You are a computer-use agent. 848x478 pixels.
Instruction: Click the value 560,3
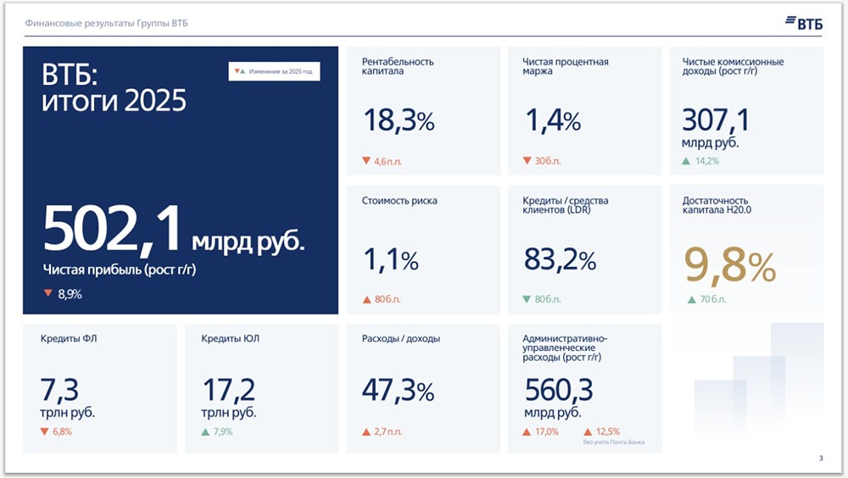pyautogui.click(x=559, y=390)
